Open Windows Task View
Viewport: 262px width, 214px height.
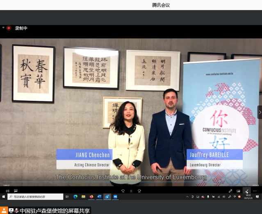pyautogui.click(x=67, y=197)
